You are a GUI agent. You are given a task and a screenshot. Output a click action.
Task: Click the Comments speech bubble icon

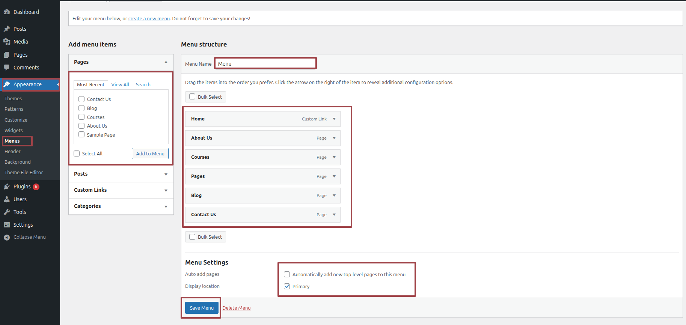click(x=7, y=68)
